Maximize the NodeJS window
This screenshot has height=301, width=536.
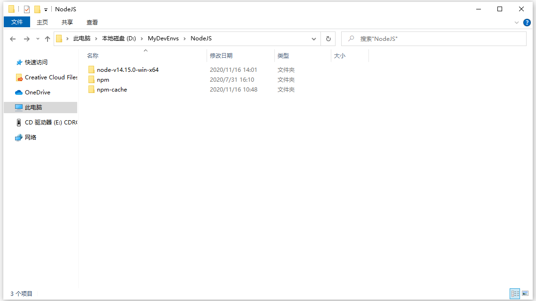tap(500, 9)
